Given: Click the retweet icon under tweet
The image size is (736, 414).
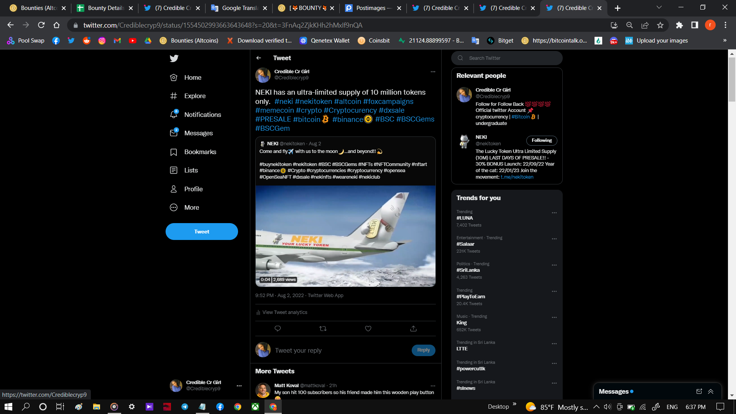Looking at the screenshot, I should [x=323, y=329].
